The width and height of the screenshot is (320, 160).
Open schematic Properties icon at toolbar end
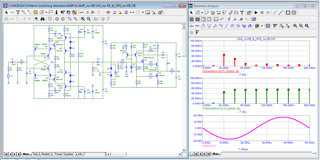[x=161, y=12]
